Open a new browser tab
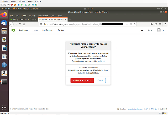 pyautogui.click(x=70, y=19)
